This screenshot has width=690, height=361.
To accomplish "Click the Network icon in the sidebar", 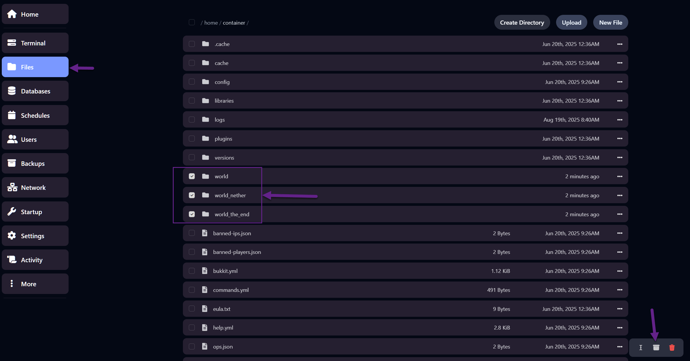I will 12,187.
